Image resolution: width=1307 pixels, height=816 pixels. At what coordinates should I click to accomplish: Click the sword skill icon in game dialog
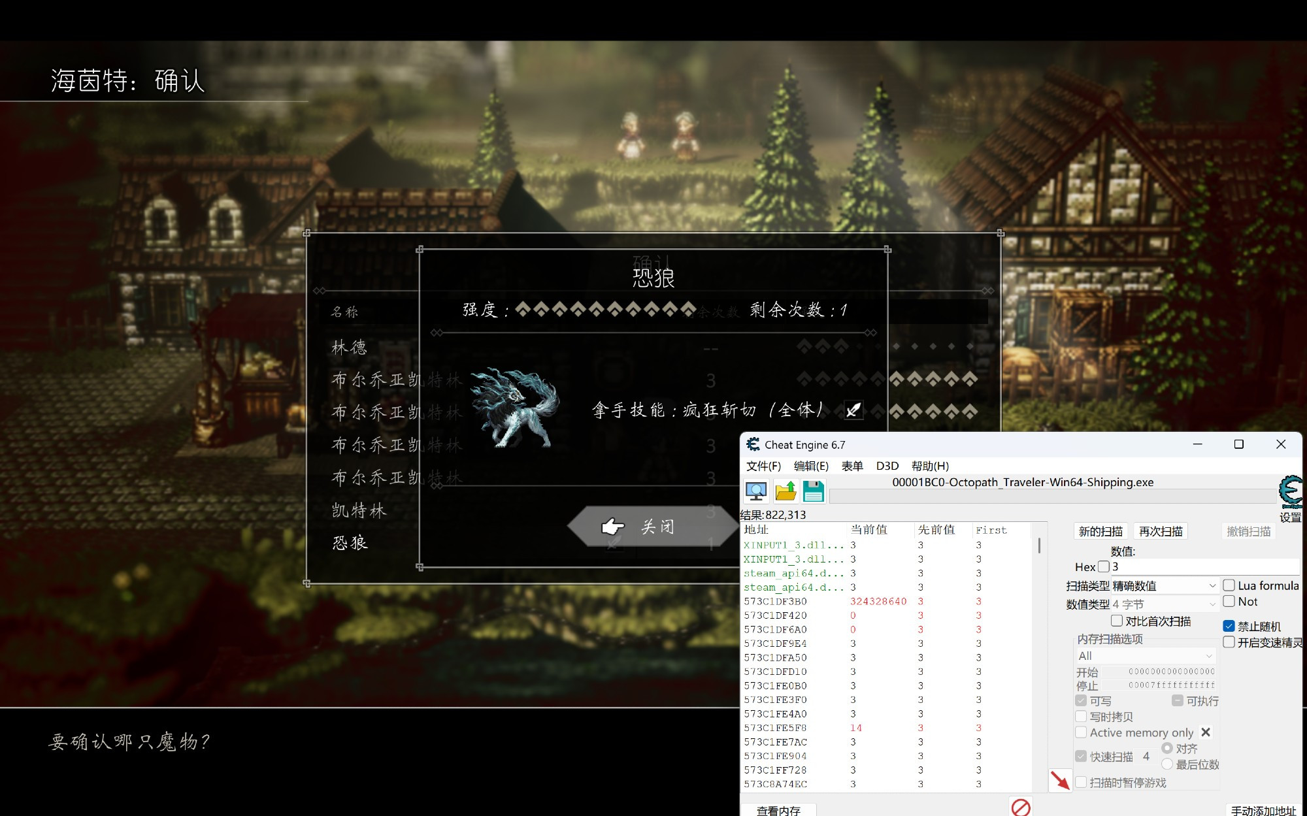853,410
